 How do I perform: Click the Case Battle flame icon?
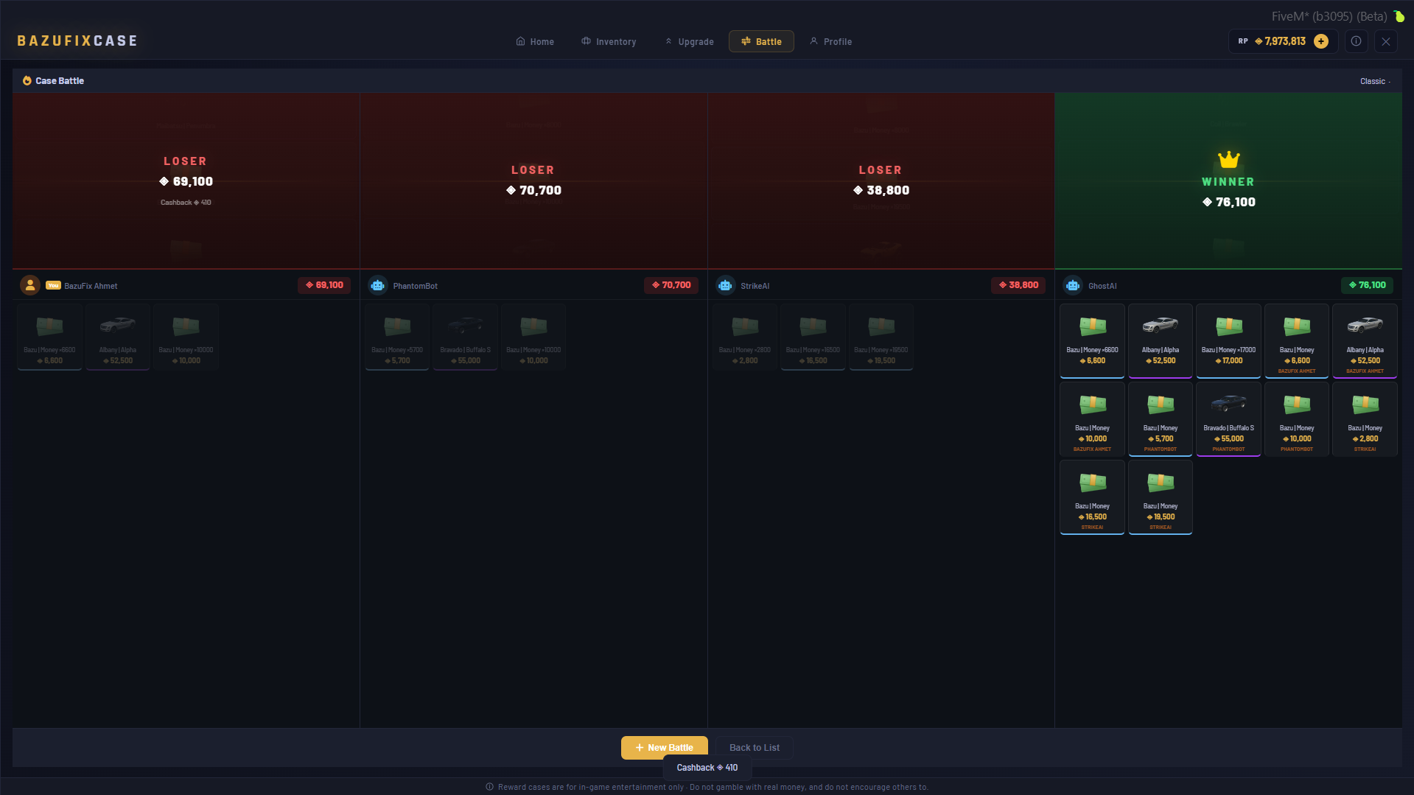point(27,81)
